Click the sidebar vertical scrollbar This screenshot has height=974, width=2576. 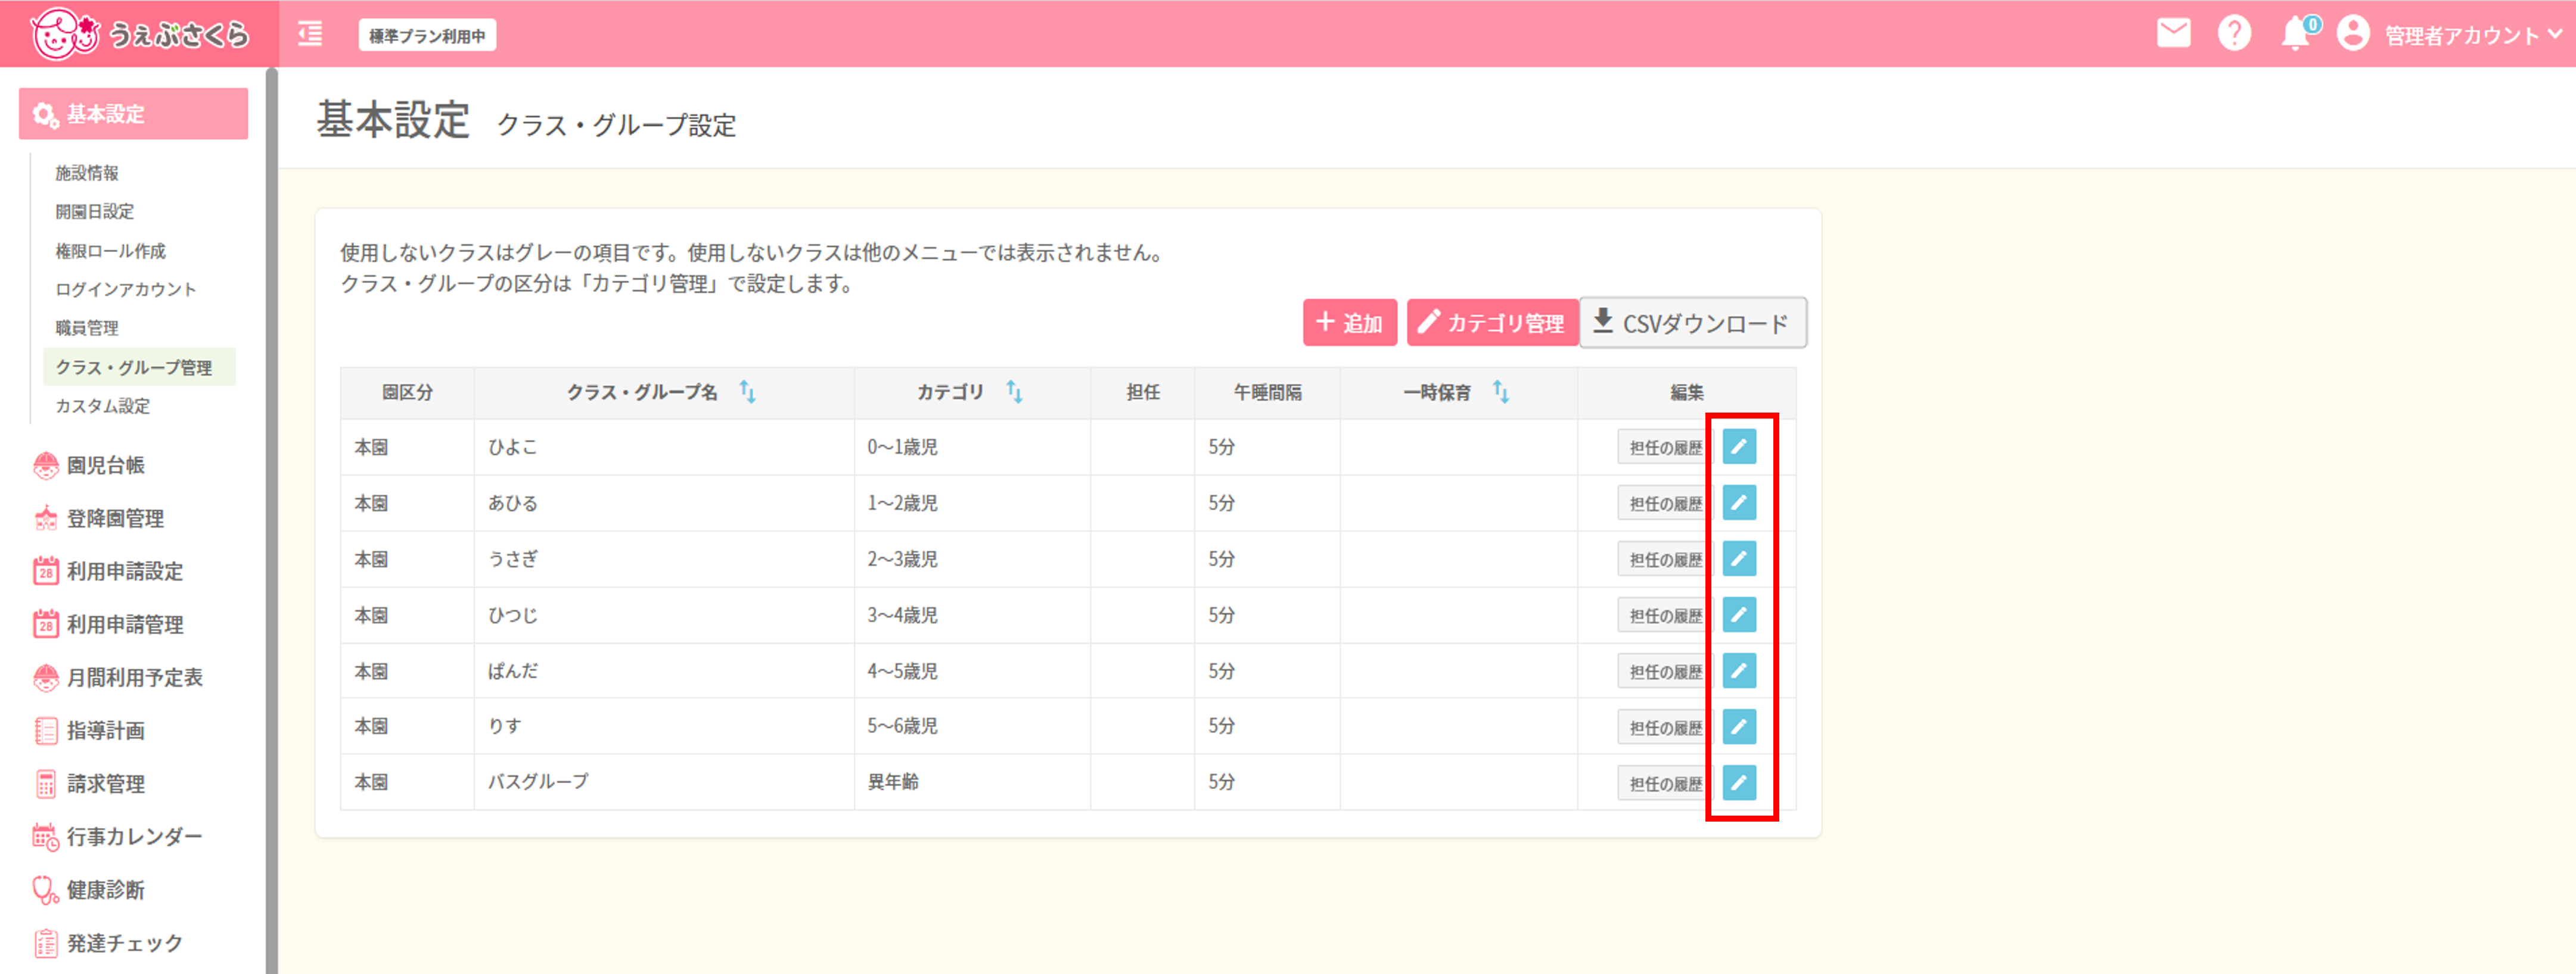click(271, 520)
